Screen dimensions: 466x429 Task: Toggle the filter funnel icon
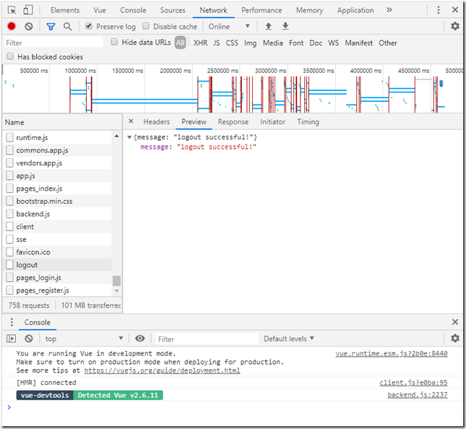tap(51, 27)
